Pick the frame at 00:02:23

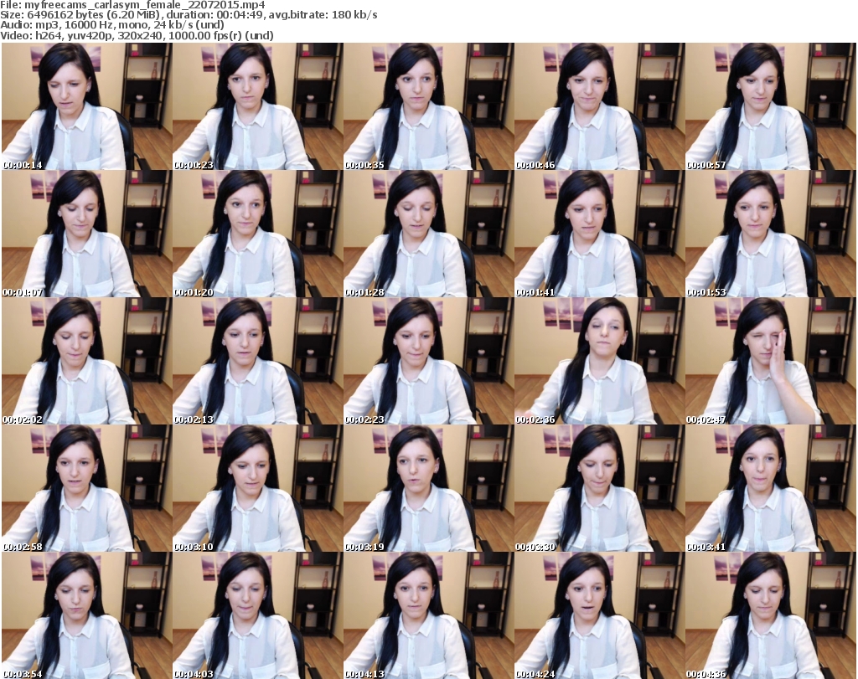point(428,361)
